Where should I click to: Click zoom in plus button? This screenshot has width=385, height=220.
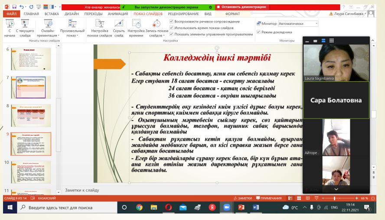[x=356, y=198]
